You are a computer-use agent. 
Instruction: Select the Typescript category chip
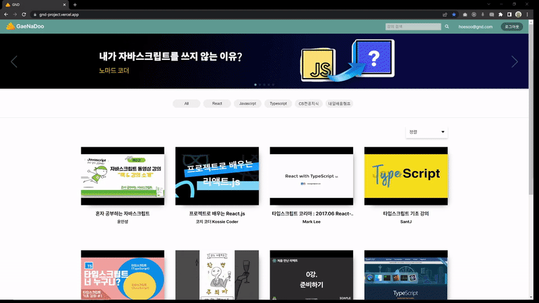[x=278, y=104]
